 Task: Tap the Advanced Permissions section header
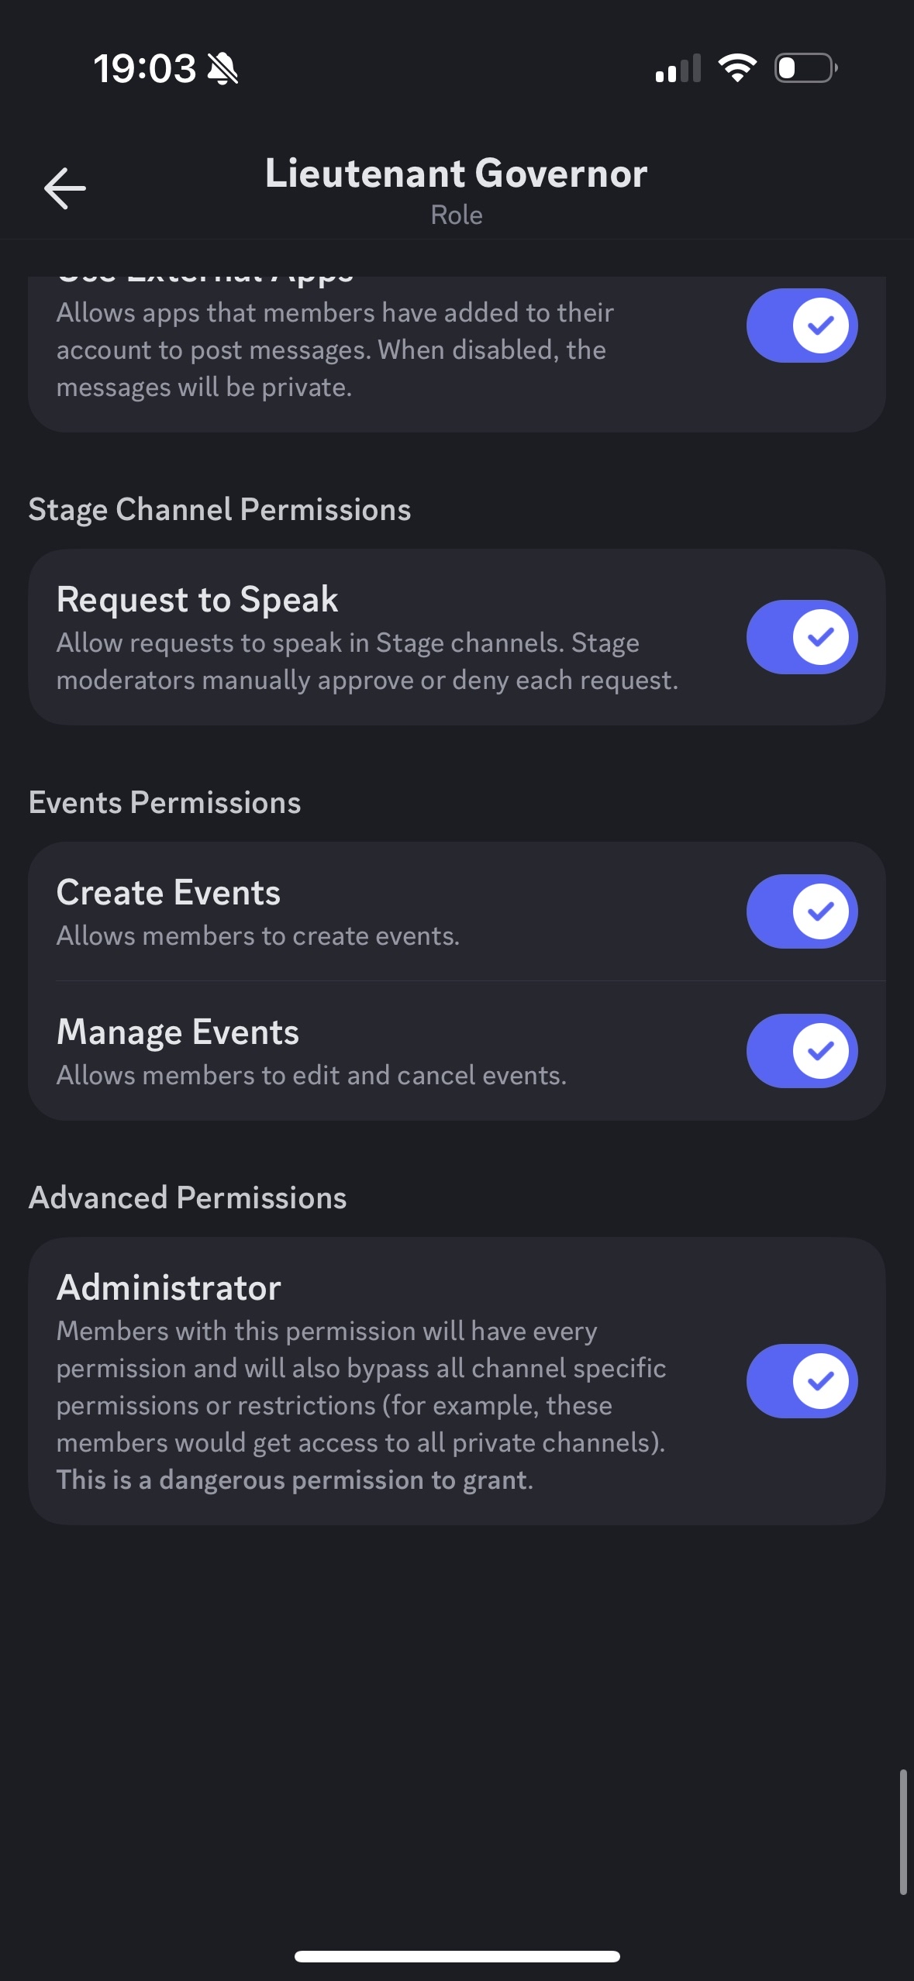coord(188,1198)
